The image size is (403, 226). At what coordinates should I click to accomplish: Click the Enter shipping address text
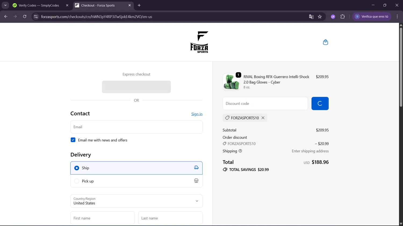[310, 151]
